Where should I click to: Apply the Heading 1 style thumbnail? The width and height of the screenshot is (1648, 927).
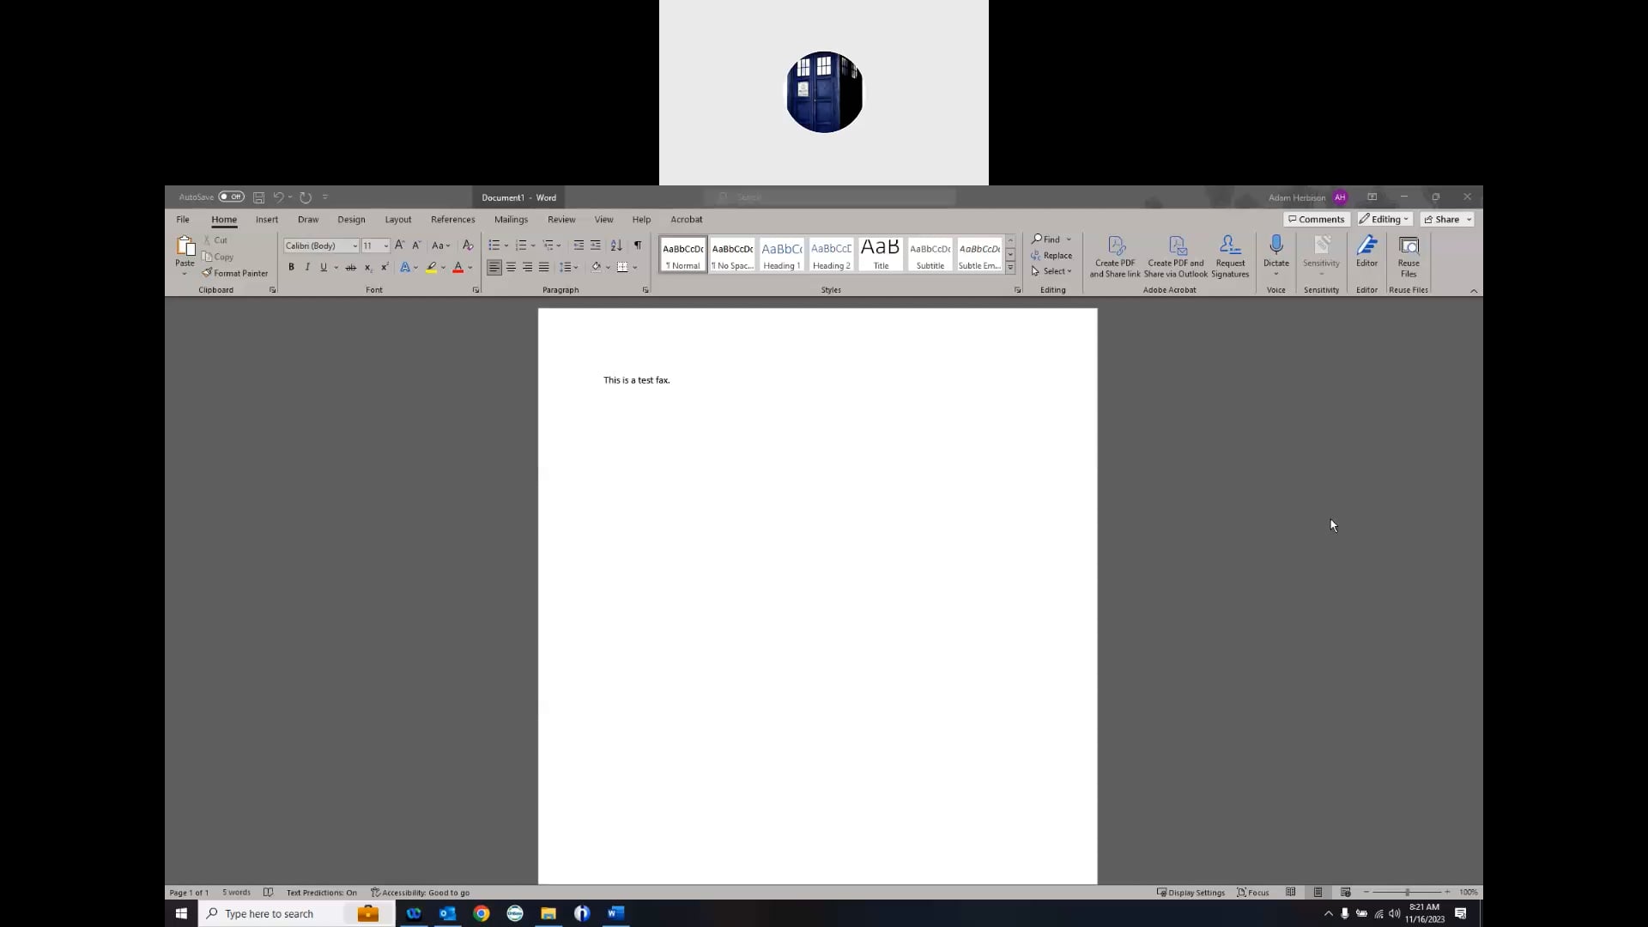click(x=781, y=255)
